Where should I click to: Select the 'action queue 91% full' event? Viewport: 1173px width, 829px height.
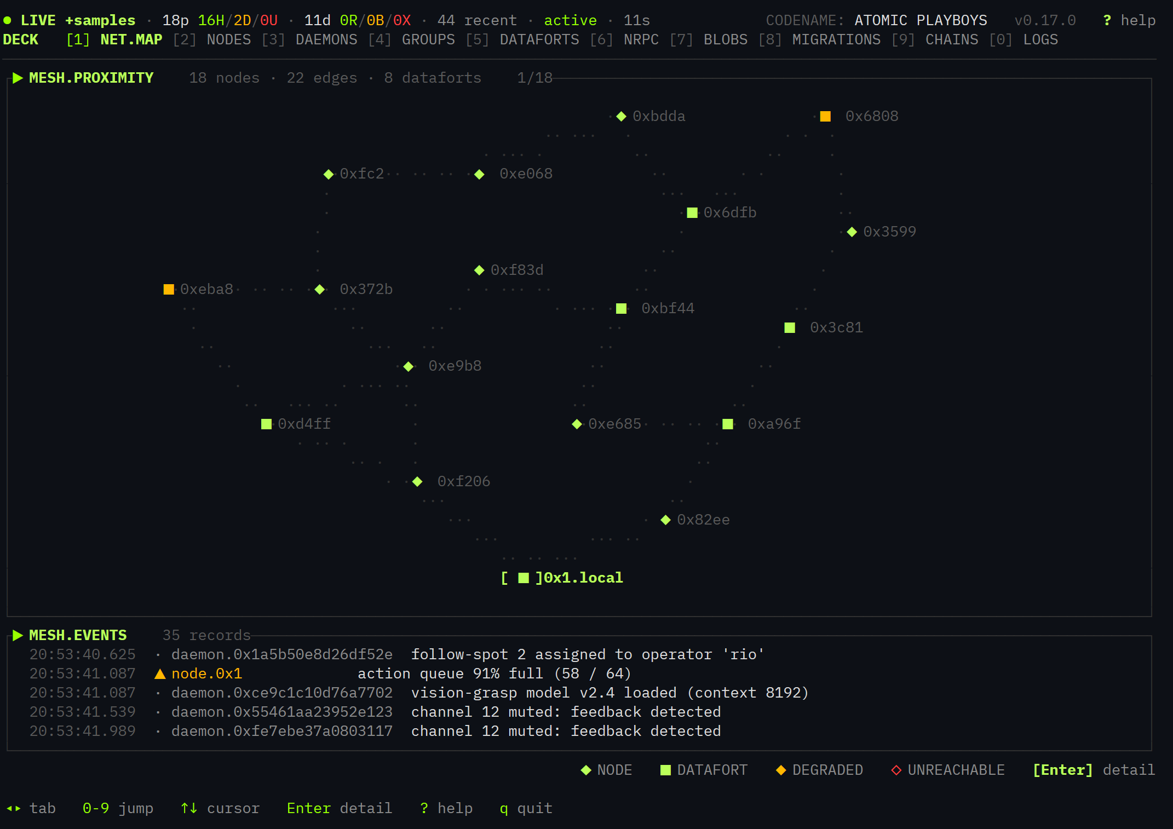pos(579,673)
